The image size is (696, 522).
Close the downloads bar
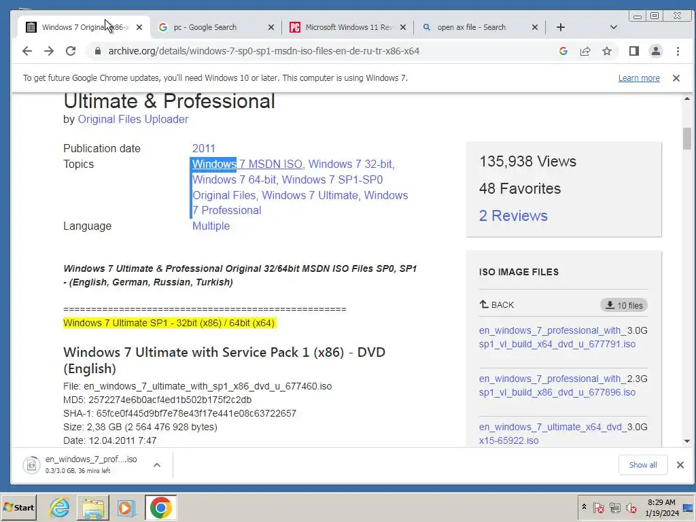680,465
